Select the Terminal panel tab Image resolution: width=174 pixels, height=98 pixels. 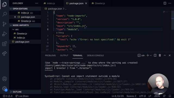77,56
